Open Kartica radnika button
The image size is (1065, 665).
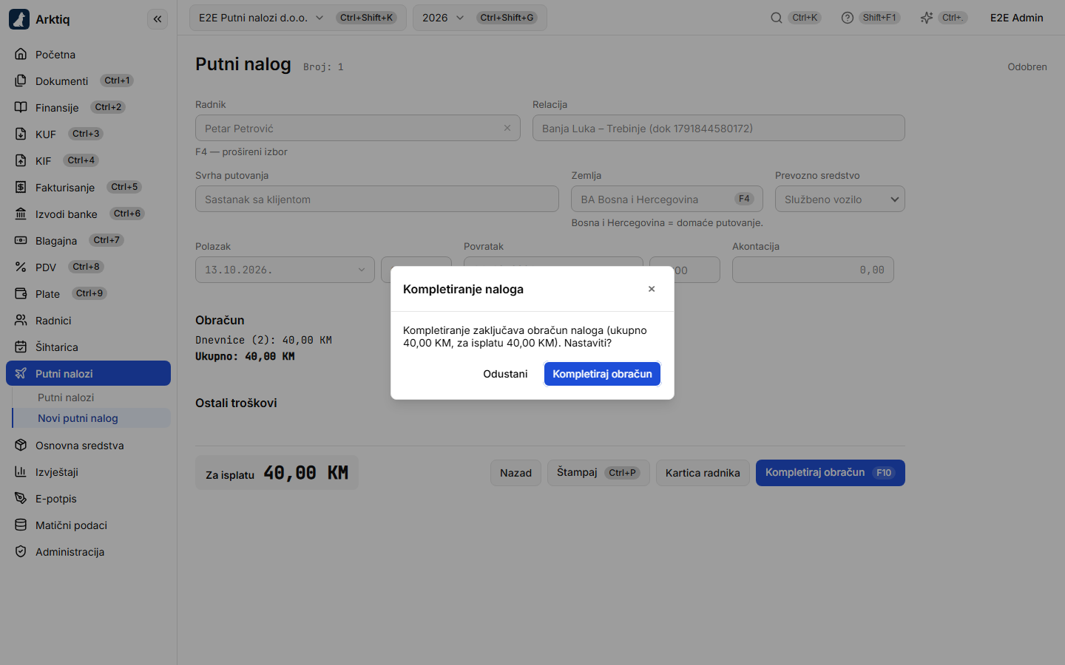click(x=703, y=473)
